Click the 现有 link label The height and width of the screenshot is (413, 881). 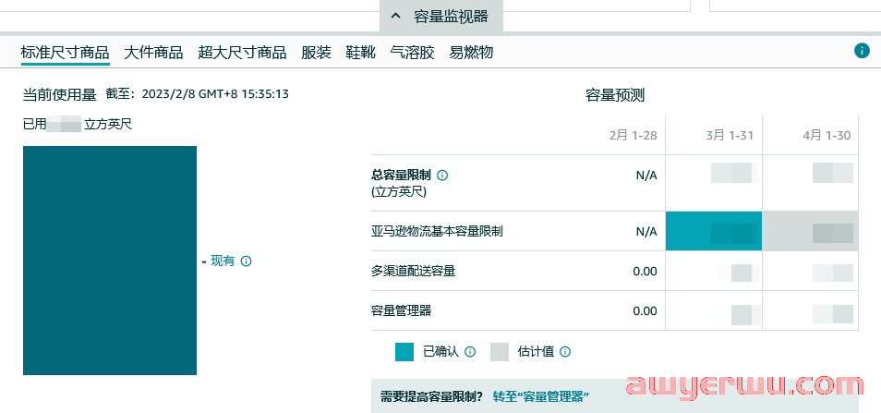click(x=223, y=261)
